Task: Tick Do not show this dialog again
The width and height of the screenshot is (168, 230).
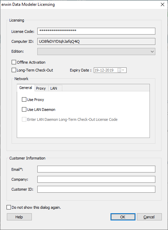Action: pyautogui.click(x=9, y=207)
